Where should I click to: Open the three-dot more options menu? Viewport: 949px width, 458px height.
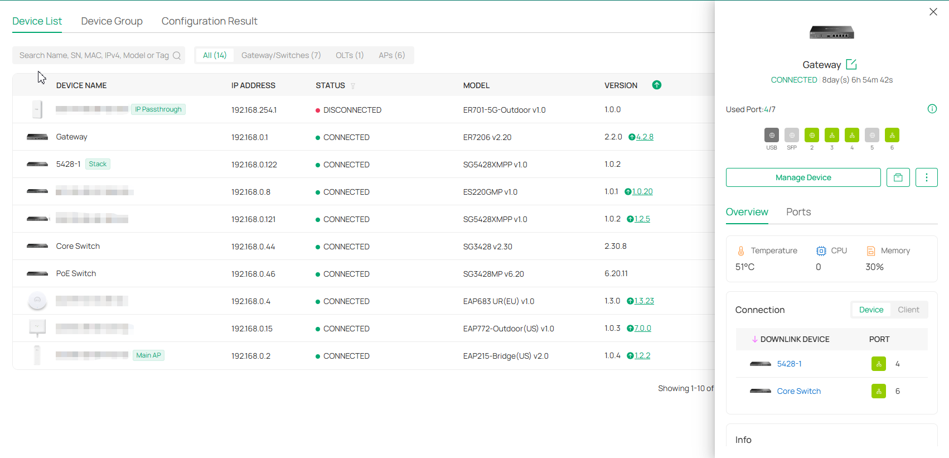(x=926, y=177)
